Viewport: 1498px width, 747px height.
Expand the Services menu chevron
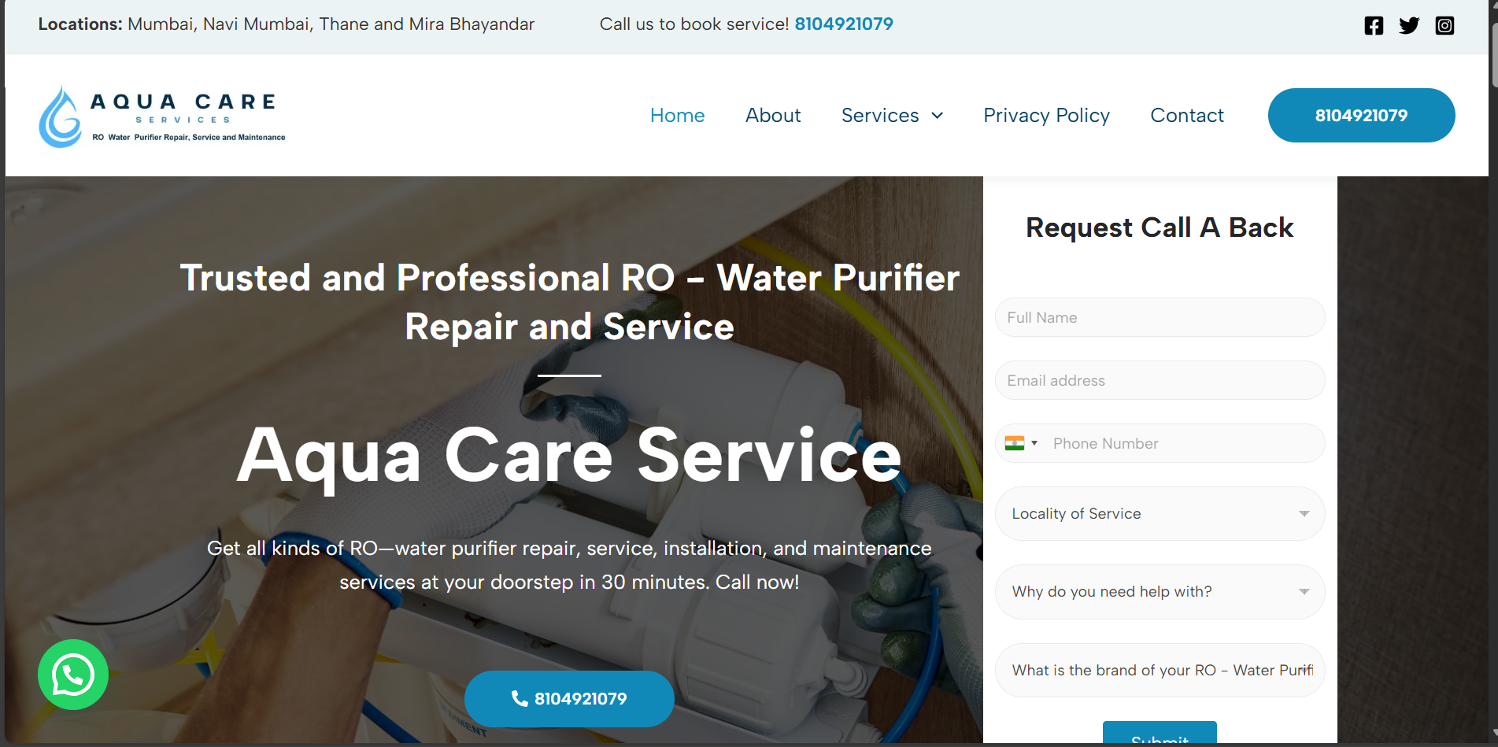click(938, 116)
